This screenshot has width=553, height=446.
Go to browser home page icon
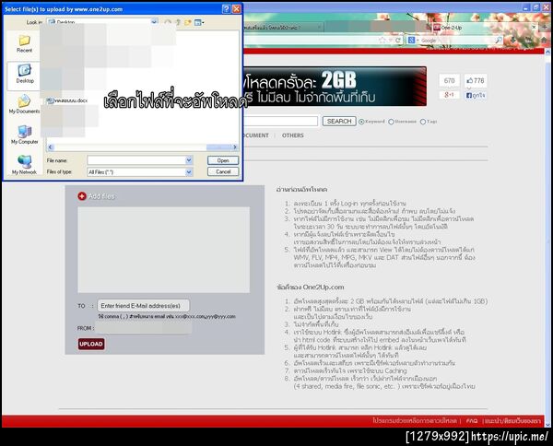(544, 41)
